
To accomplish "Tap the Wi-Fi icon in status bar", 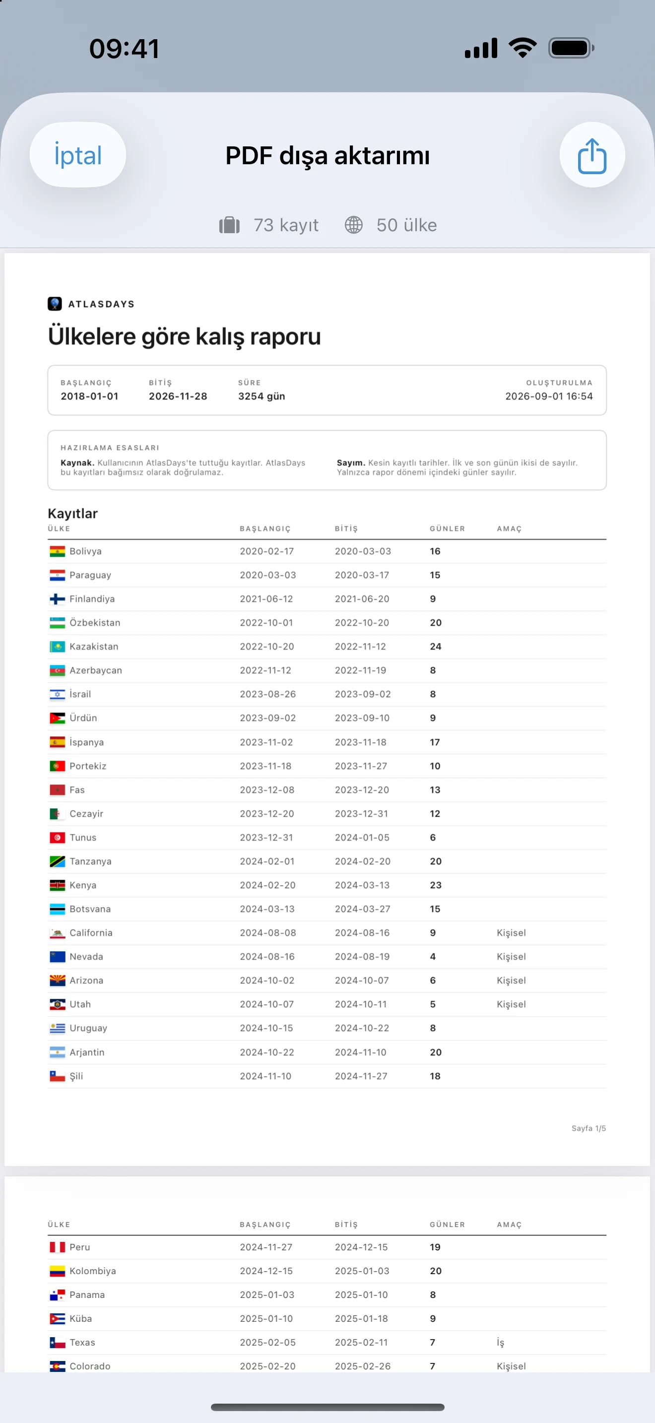I will [x=523, y=48].
